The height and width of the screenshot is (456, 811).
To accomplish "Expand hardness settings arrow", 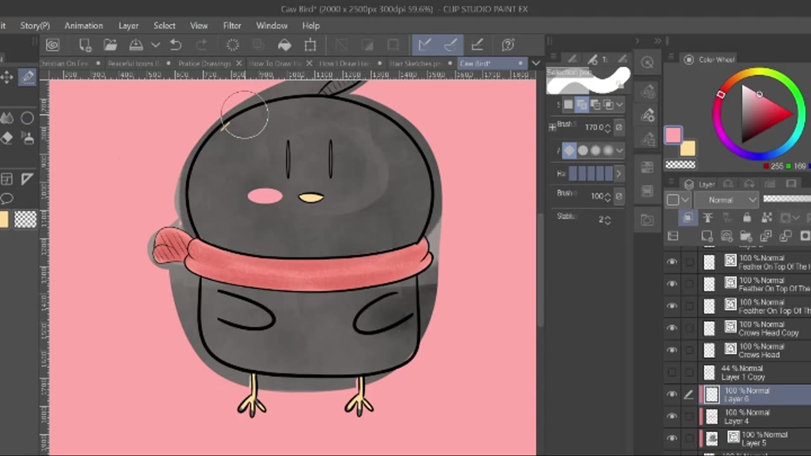I will [619, 173].
